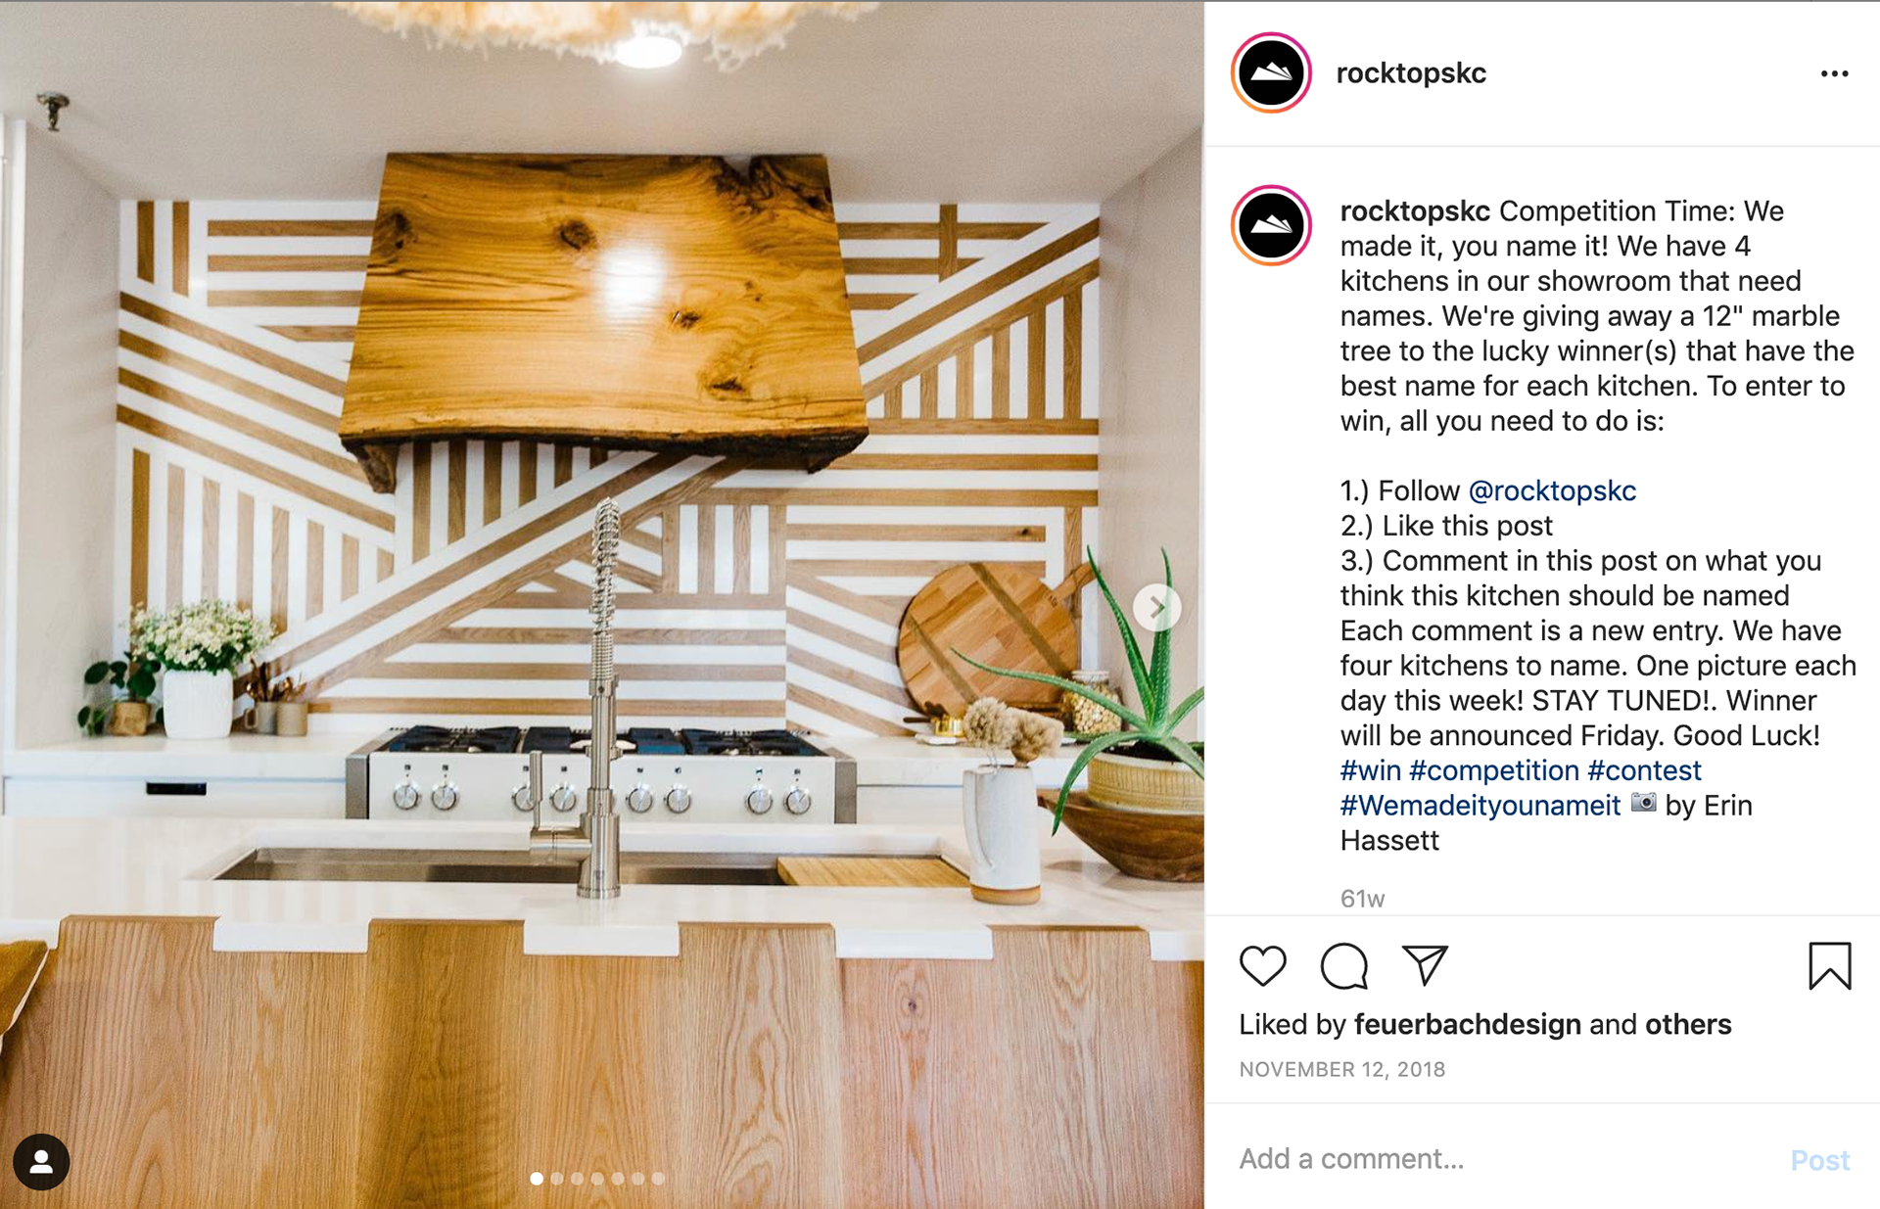Open the #Wemadeityounameit hashtag

tap(1480, 806)
